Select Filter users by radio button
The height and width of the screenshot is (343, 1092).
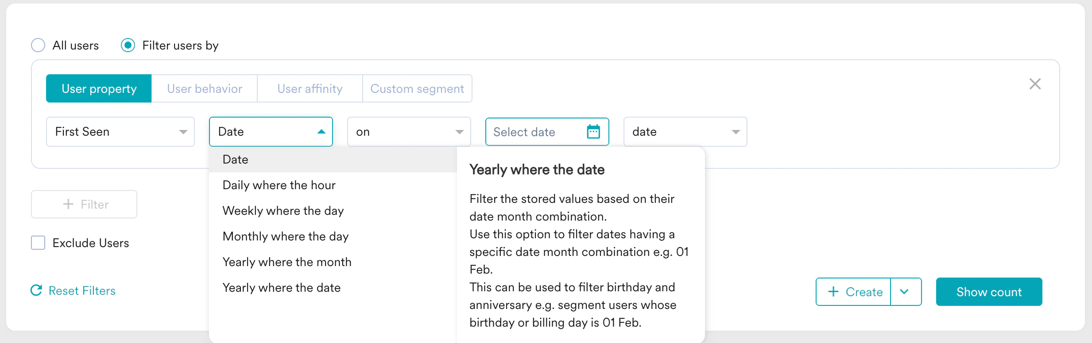tap(128, 45)
